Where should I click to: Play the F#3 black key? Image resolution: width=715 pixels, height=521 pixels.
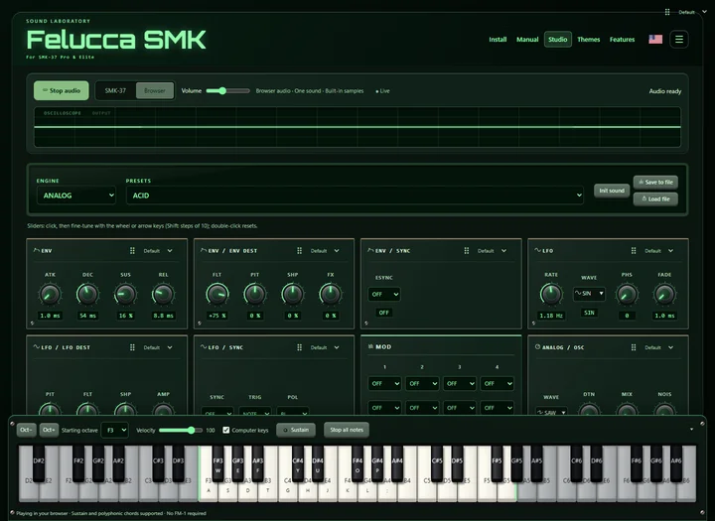[217, 463]
